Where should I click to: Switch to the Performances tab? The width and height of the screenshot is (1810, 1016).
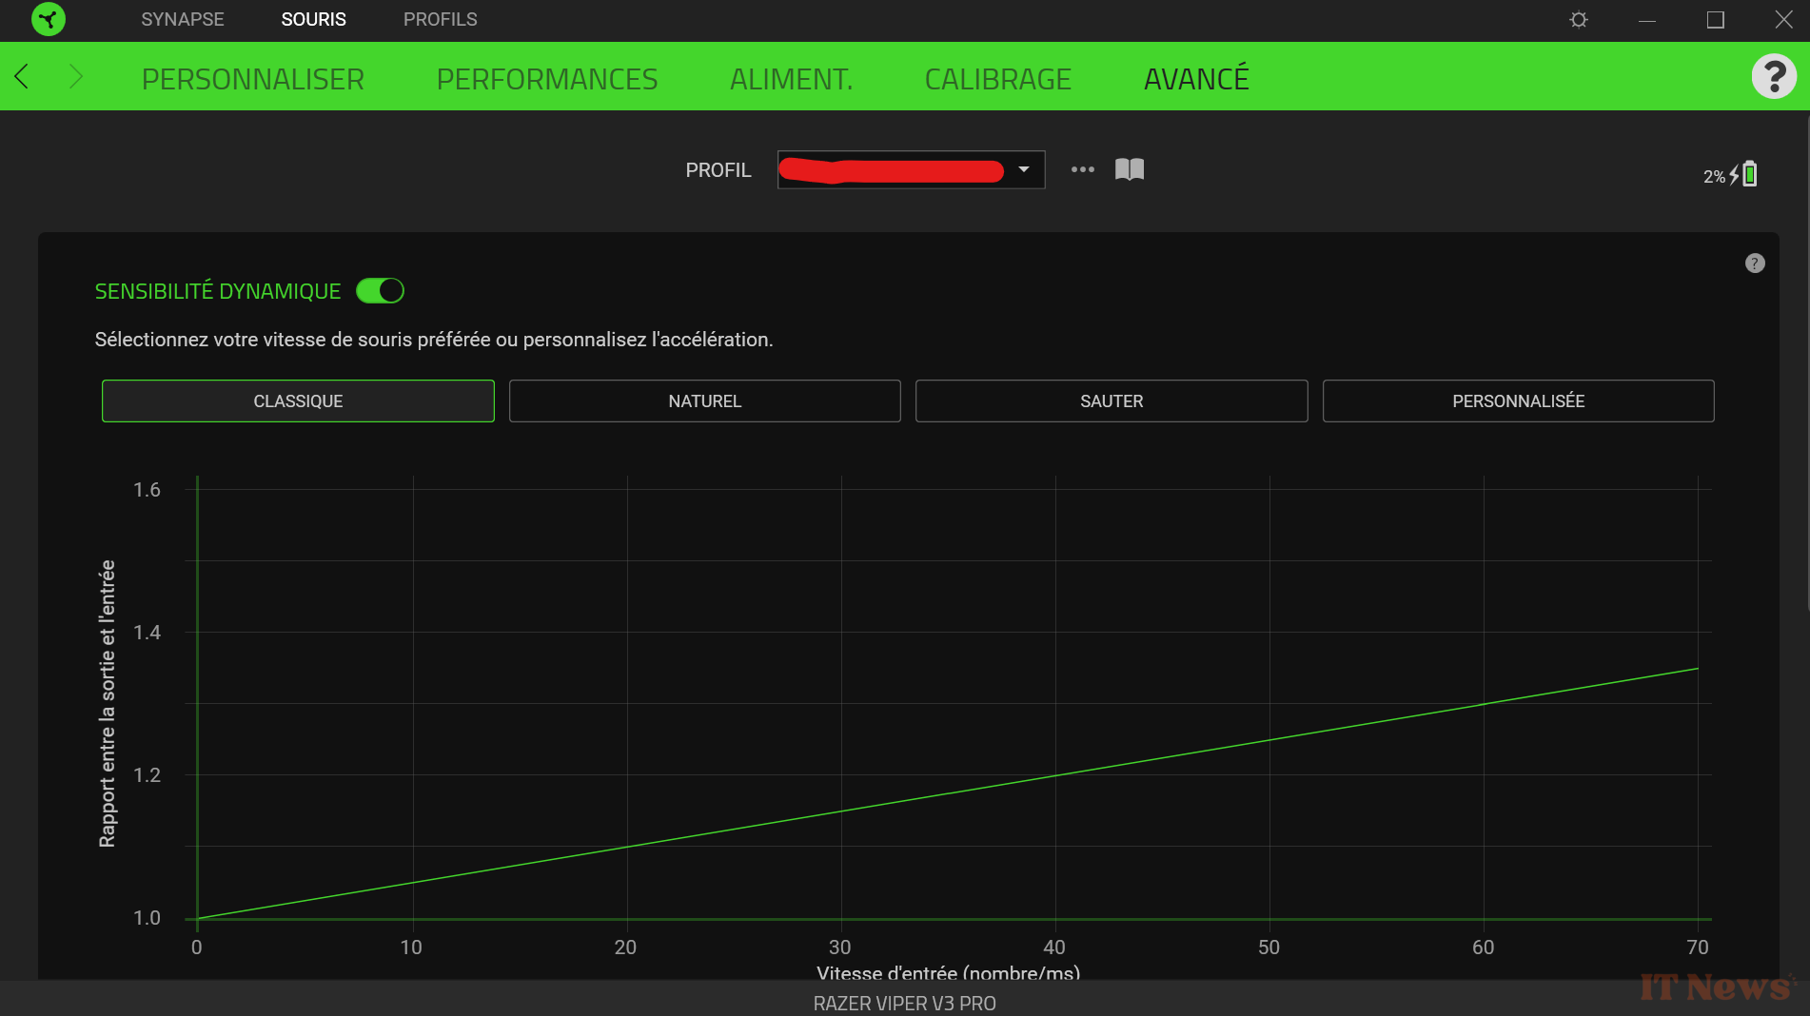[x=547, y=79]
